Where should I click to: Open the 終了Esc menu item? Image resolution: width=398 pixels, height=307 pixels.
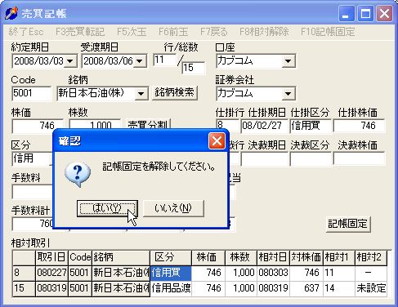[x=26, y=32]
